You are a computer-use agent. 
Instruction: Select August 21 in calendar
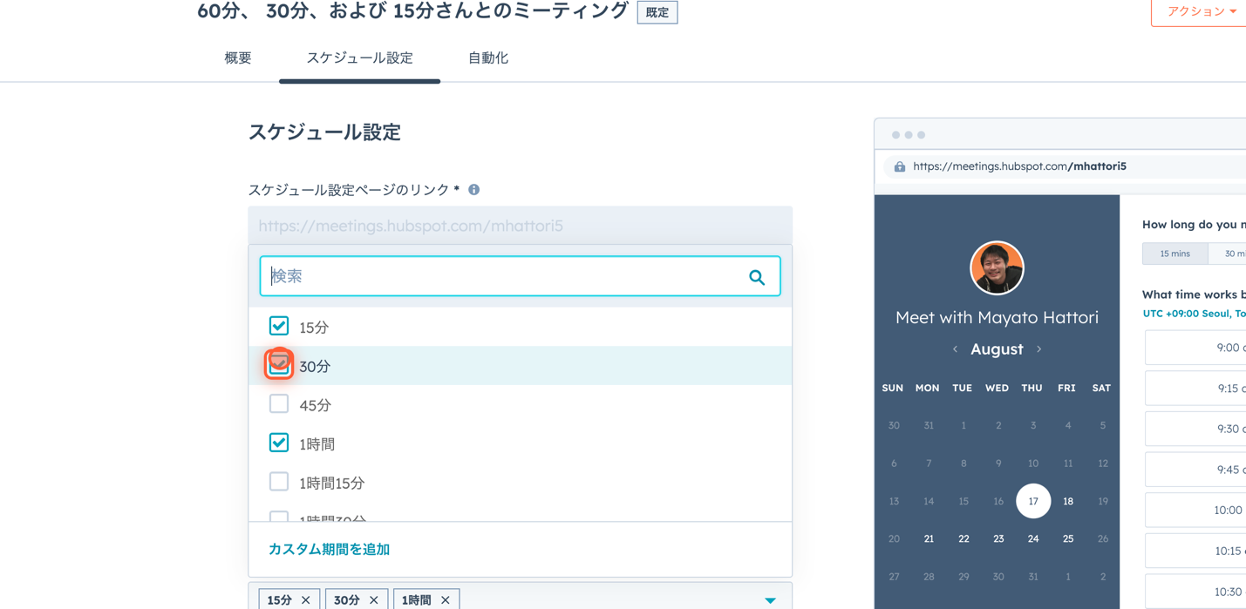929,539
